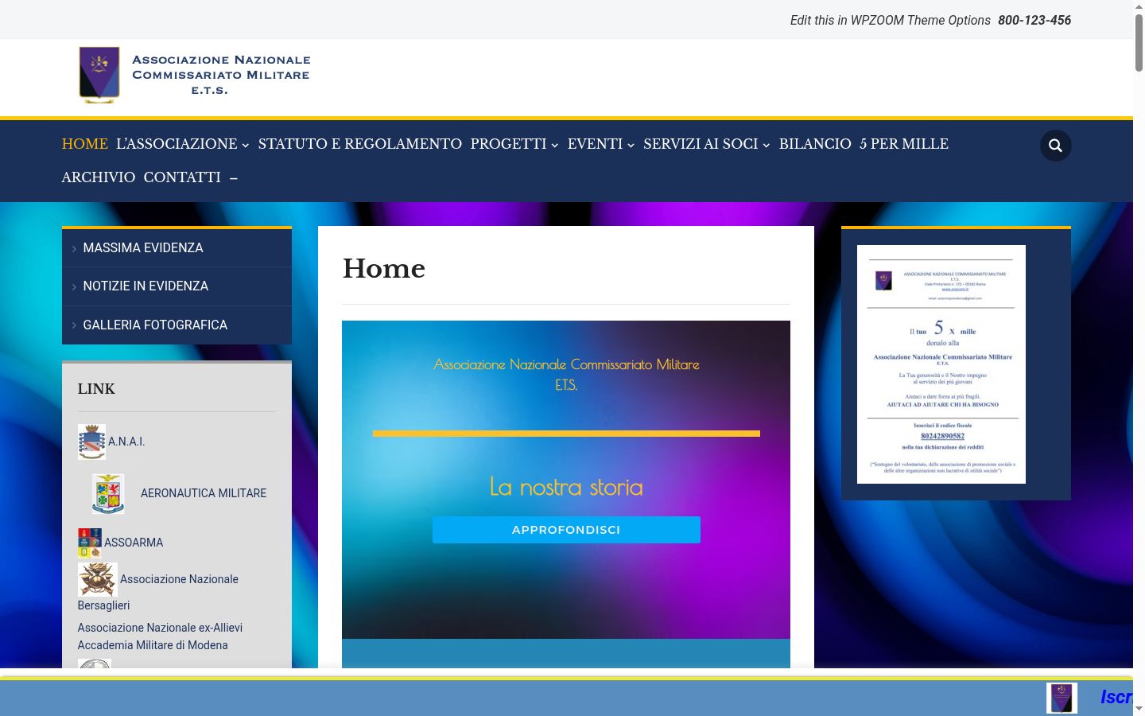Follow the A.N.A.I. text link
This screenshot has width=1145, height=716.
pyautogui.click(x=126, y=442)
